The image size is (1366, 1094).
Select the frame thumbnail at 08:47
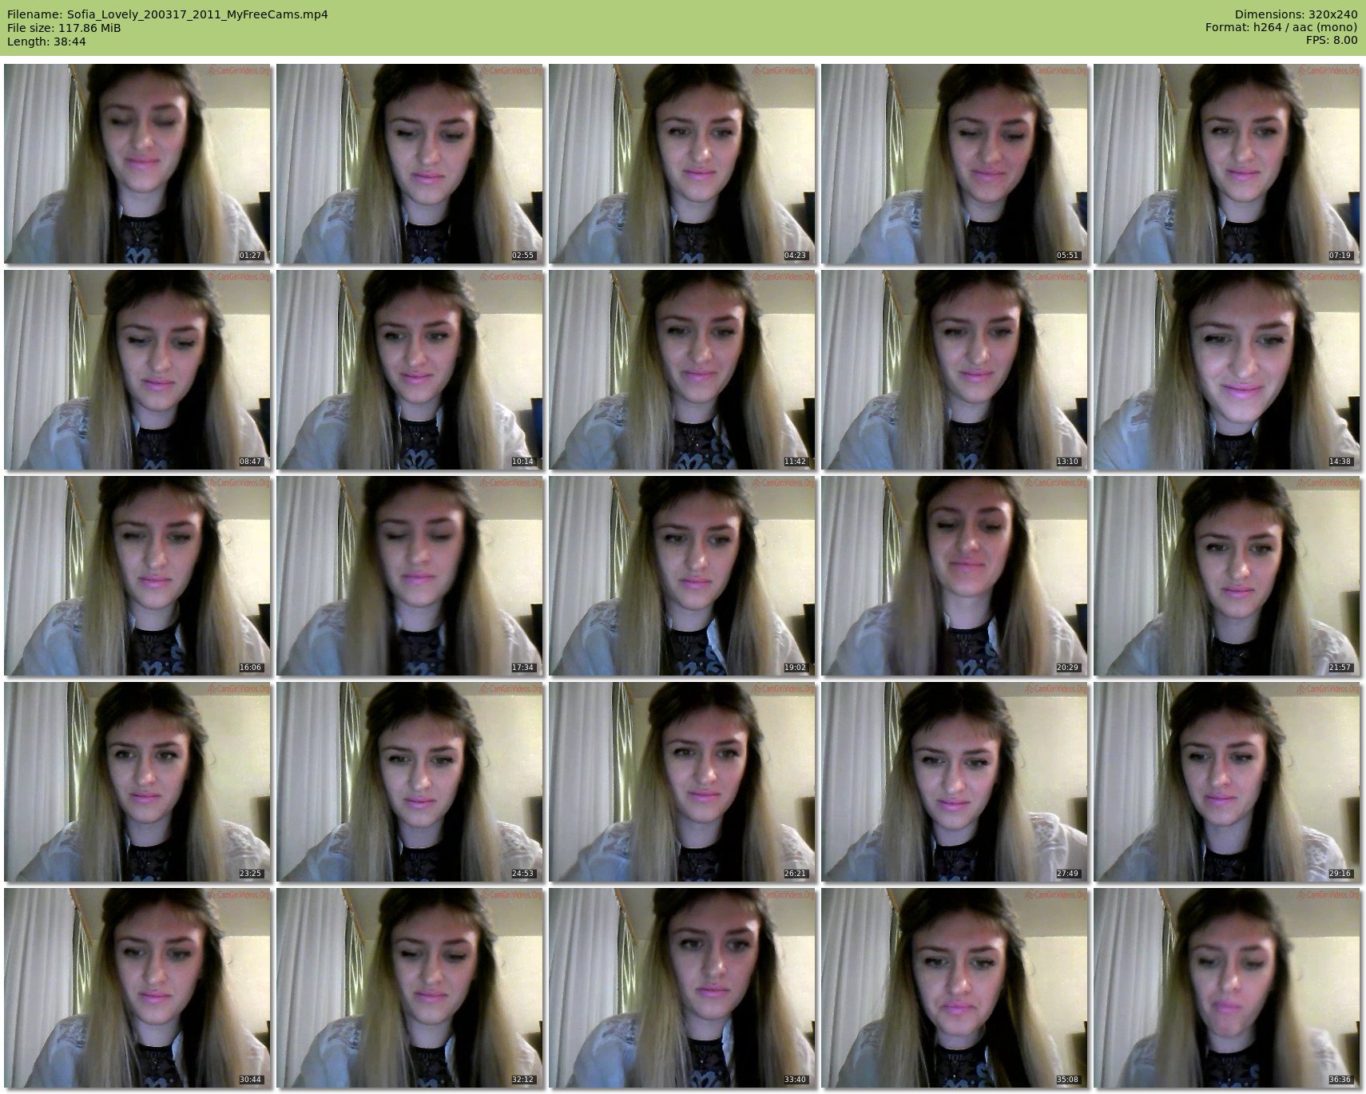click(137, 370)
